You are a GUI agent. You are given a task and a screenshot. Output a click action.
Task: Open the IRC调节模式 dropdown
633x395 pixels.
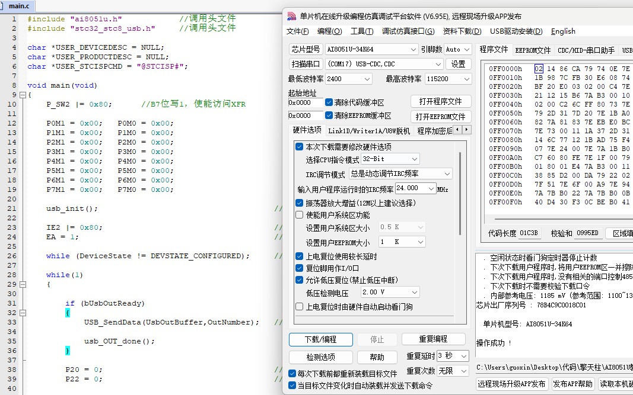tap(400, 174)
